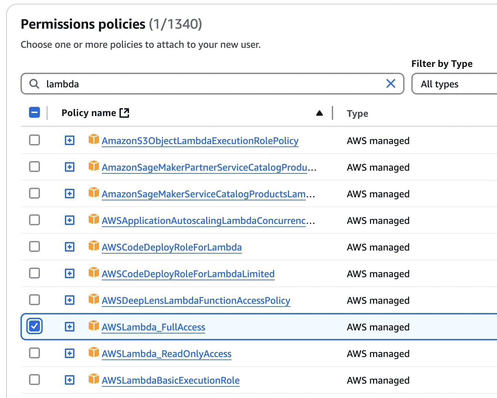Expand the AWSApplicationAutoscalingLambdaConcurrenc… row
Screen dimensions: 497x398
pos(70,220)
